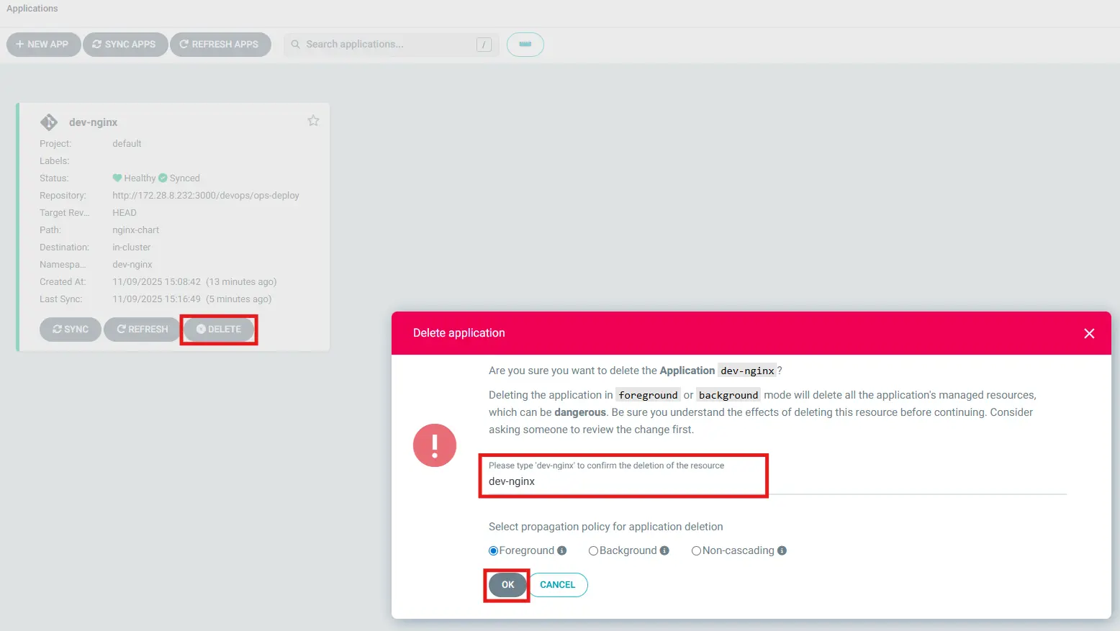Image resolution: width=1120 pixels, height=631 pixels.
Task: Click the Refresh icon on dev-nginx card
Action: 121,329
